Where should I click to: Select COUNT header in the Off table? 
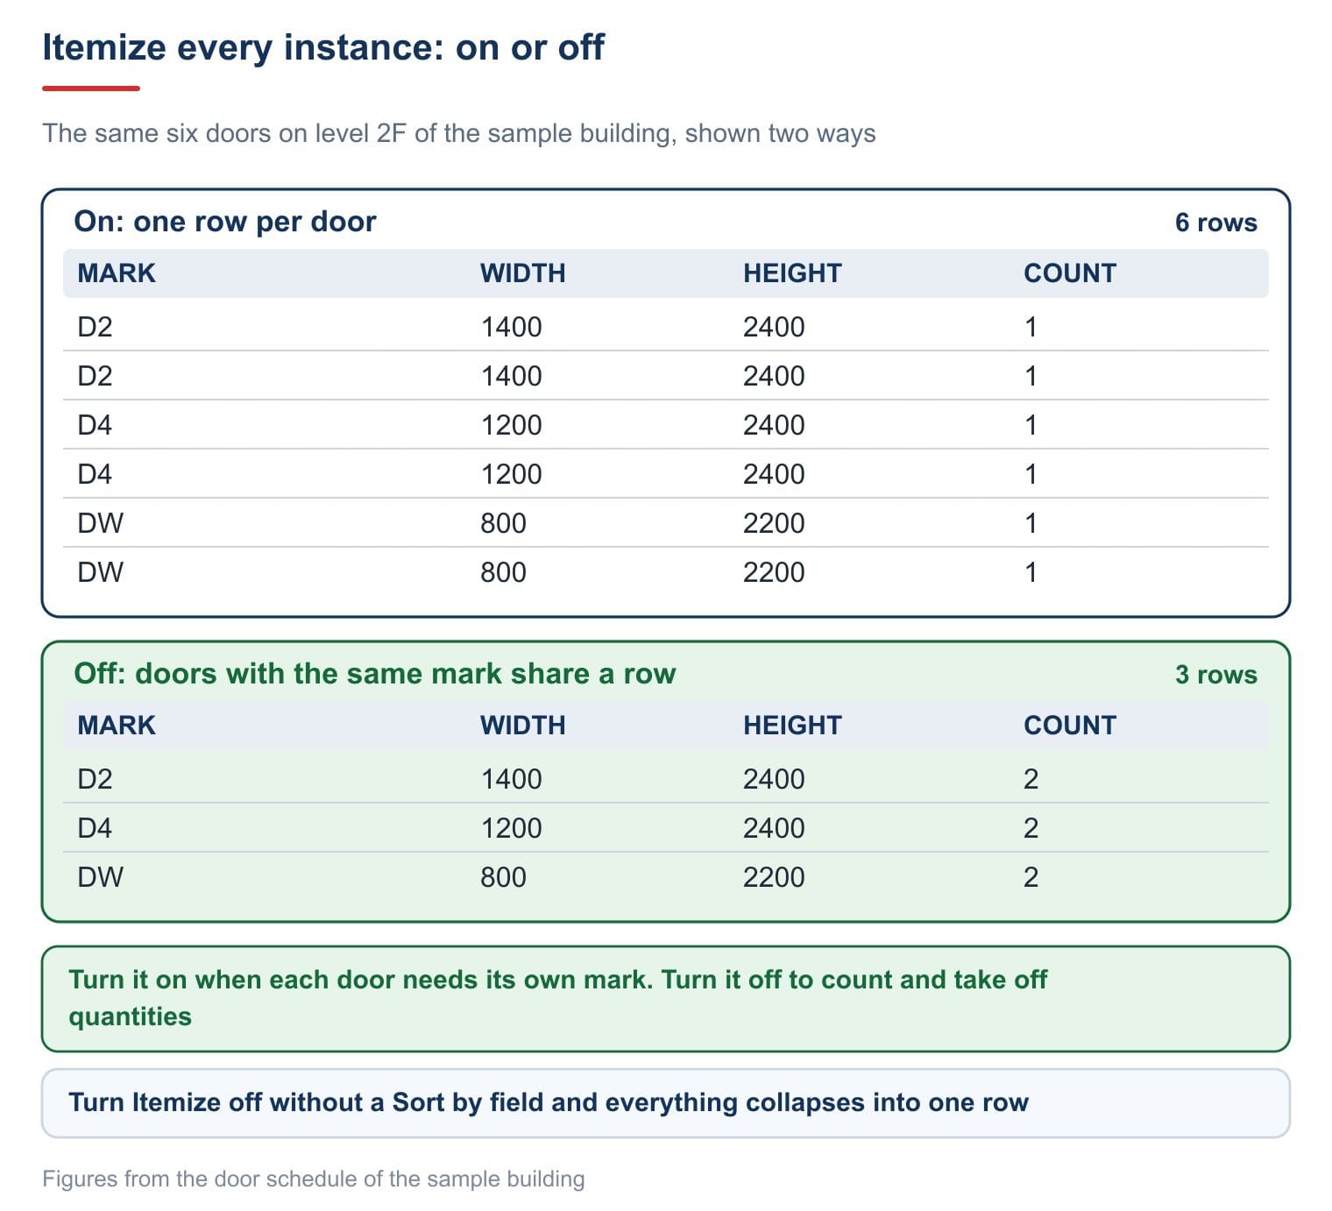(x=1070, y=726)
